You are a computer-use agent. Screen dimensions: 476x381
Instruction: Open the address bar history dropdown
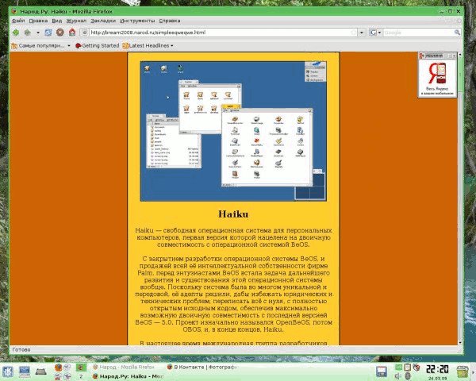point(362,33)
